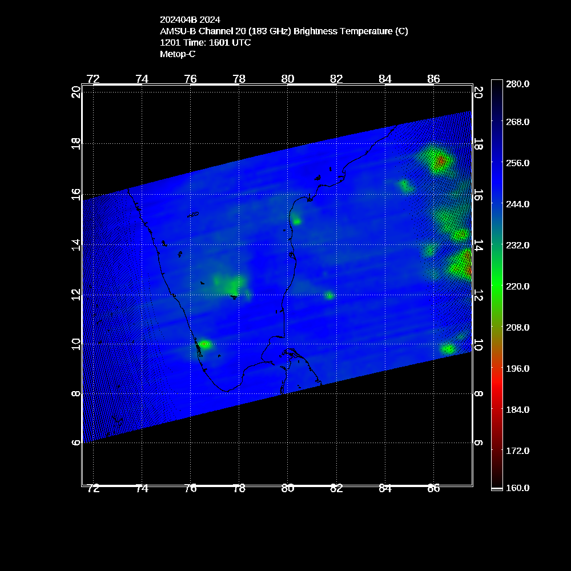Click the colorbar label "196.0"
The height and width of the screenshot is (571, 571).
pyautogui.click(x=517, y=369)
